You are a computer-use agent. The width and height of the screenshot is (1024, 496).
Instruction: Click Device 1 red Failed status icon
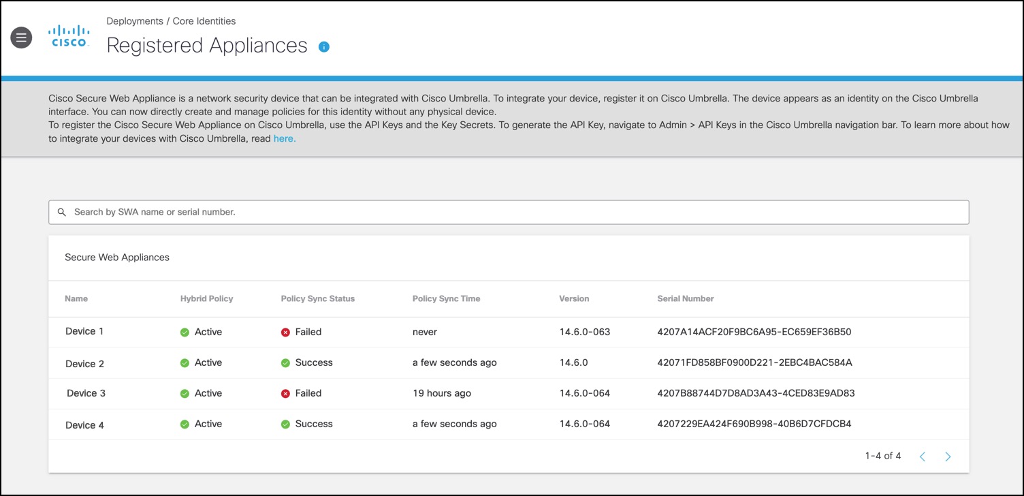tap(285, 332)
